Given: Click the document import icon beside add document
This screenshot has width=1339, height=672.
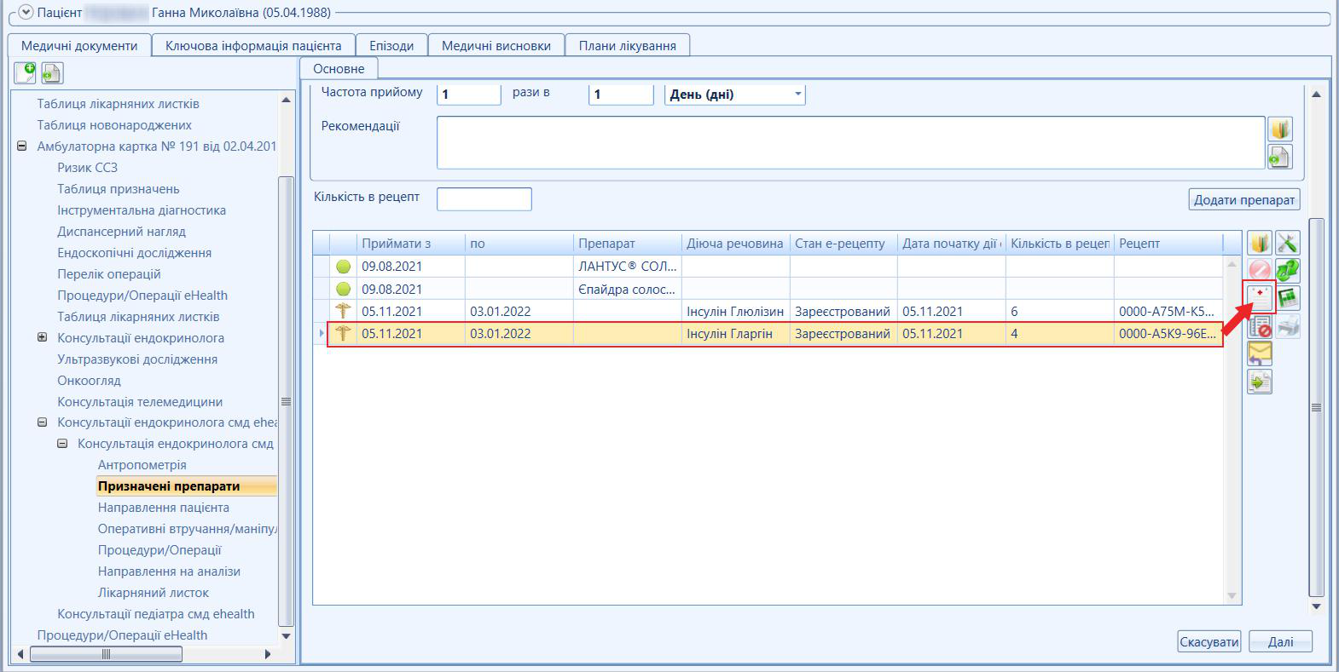Looking at the screenshot, I should [x=52, y=73].
